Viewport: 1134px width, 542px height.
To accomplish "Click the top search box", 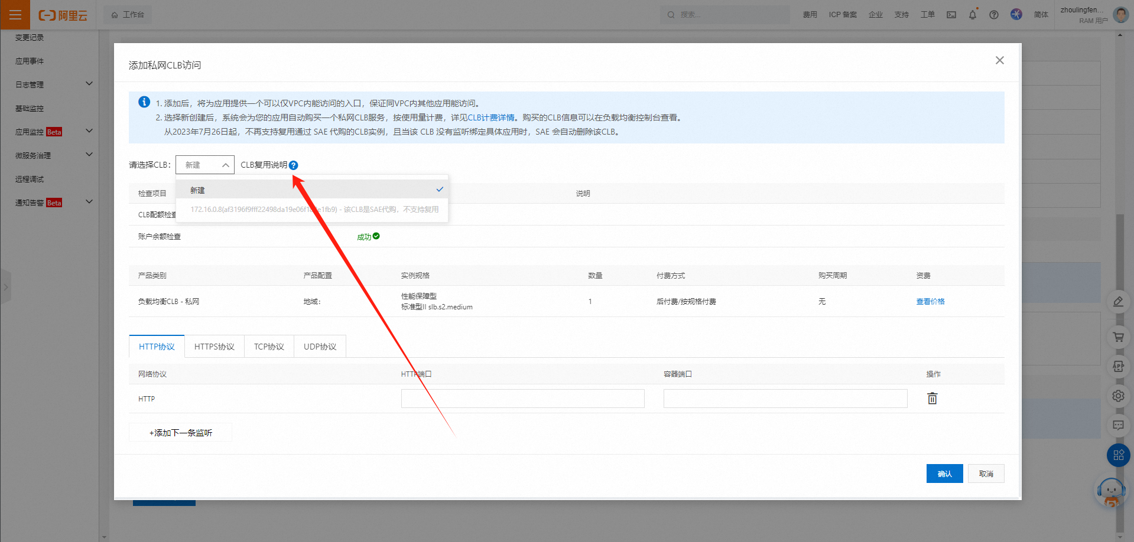I will pyautogui.click(x=725, y=15).
